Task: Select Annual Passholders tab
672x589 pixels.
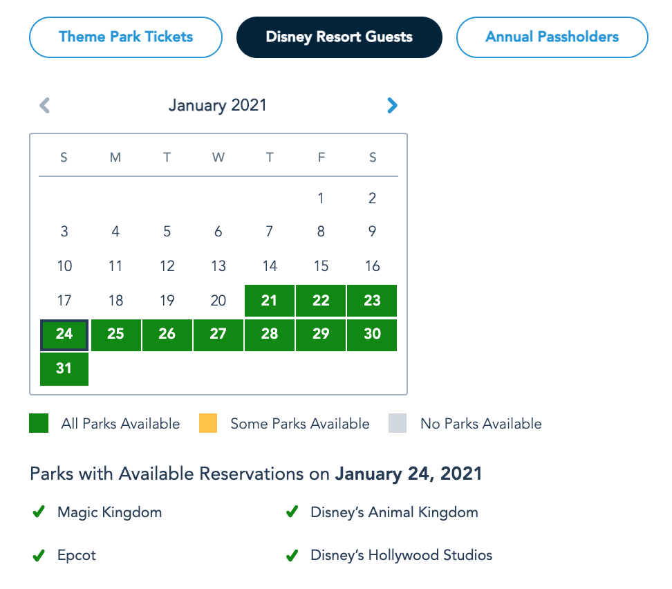Action: 552,37
